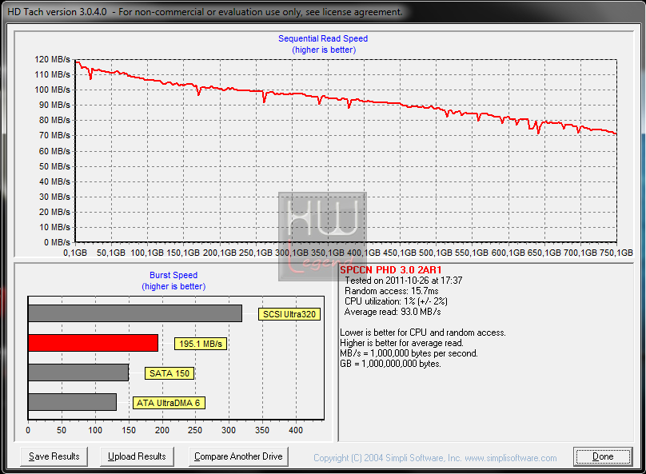Click the 0 MB/s axis label

(57, 242)
